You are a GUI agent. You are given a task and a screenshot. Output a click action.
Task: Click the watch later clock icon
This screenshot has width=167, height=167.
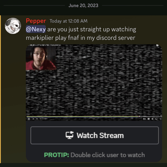point(157,45)
